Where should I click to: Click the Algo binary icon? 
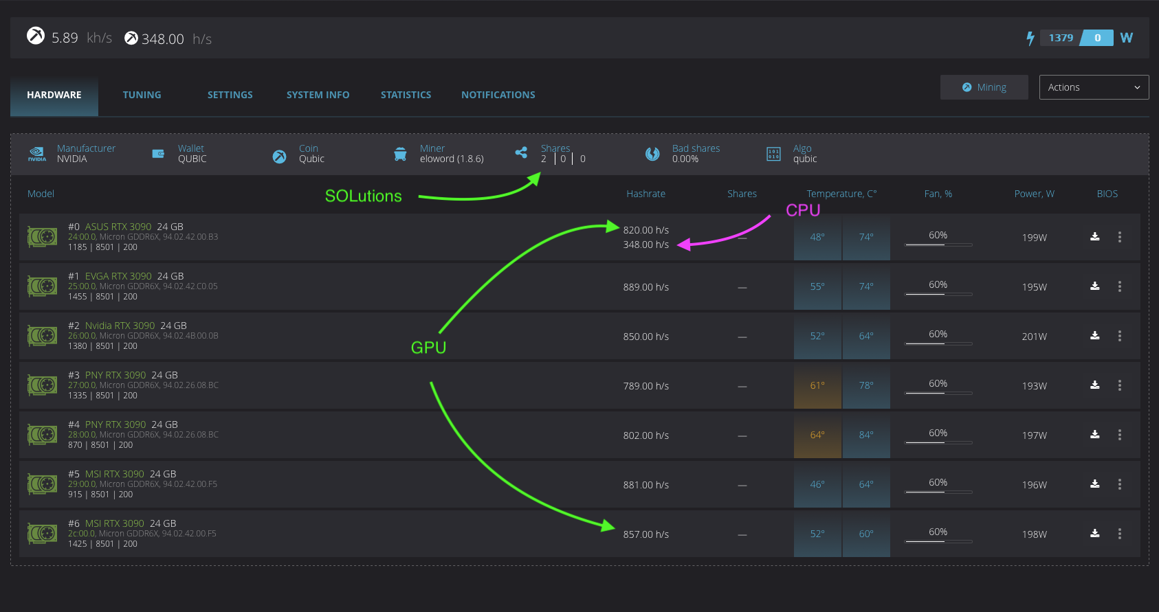pos(773,154)
